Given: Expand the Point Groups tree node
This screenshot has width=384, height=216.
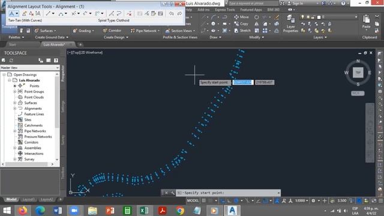Looking at the screenshot, I should (x=14, y=92).
